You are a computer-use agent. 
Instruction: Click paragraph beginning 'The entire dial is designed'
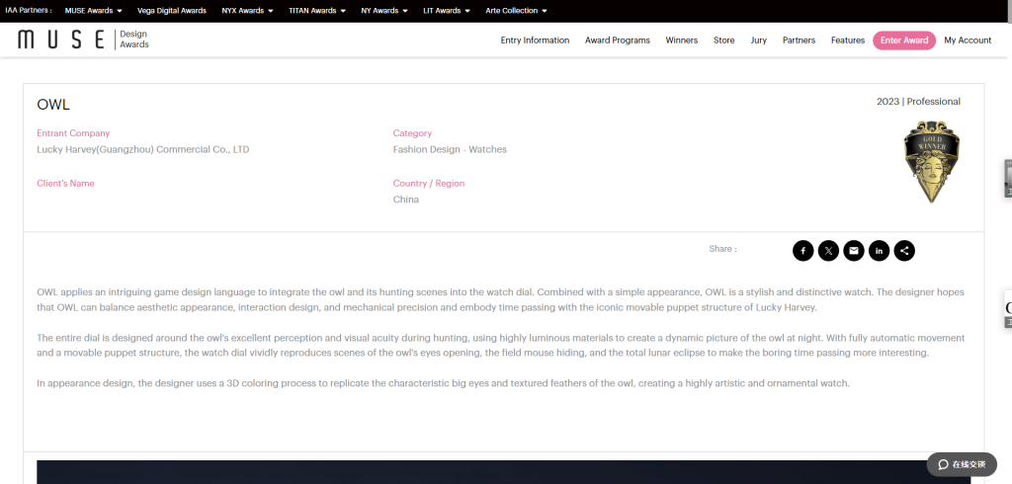tap(501, 346)
